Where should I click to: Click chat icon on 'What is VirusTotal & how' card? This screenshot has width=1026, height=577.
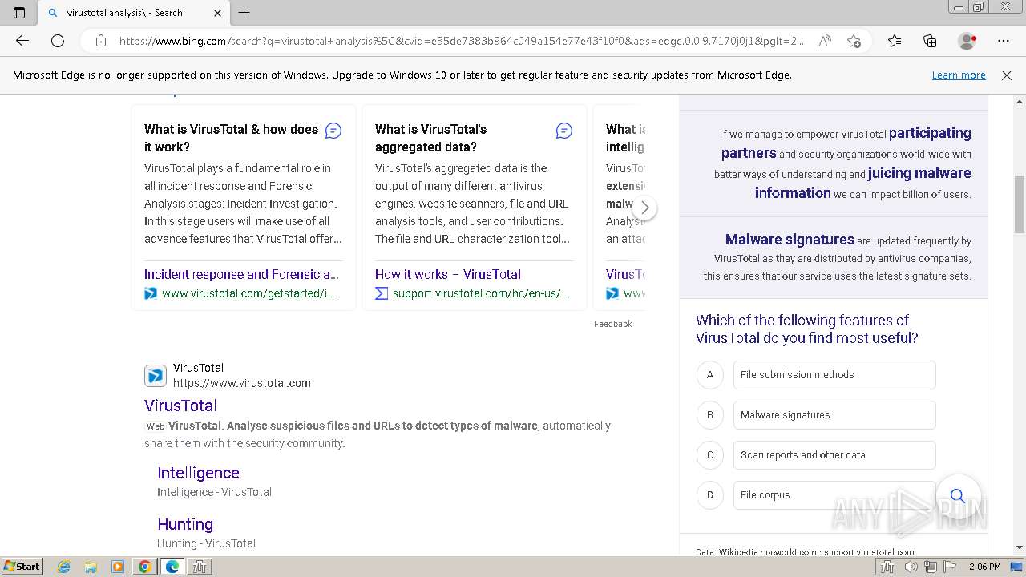pyautogui.click(x=333, y=131)
